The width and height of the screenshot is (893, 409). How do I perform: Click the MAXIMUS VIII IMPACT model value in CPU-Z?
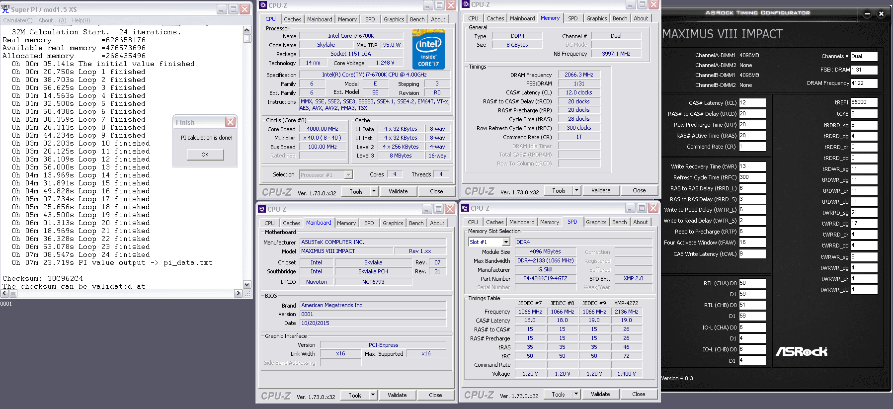click(346, 251)
